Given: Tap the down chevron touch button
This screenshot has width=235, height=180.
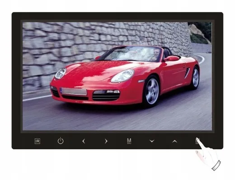Looking at the screenshot, I should point(152,141).
